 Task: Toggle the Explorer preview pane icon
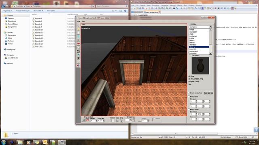pos(121,11)
